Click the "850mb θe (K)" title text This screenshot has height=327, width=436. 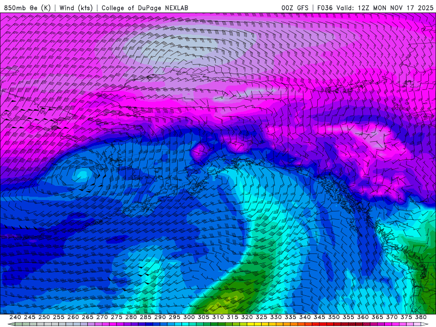27,8
